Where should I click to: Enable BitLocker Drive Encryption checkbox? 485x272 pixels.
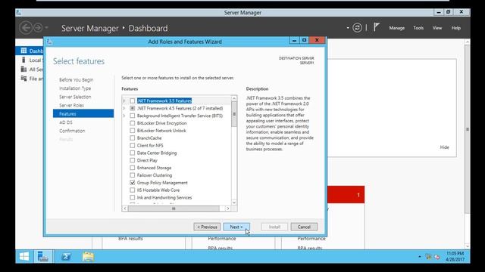click(133, 123)
